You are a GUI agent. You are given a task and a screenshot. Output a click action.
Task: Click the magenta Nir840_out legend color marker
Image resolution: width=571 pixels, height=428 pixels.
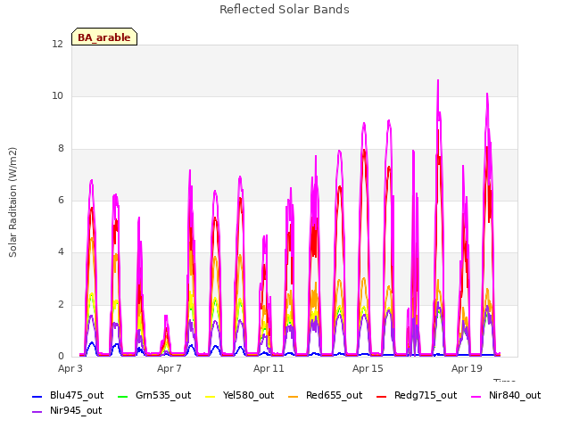(x=476, y=396)
